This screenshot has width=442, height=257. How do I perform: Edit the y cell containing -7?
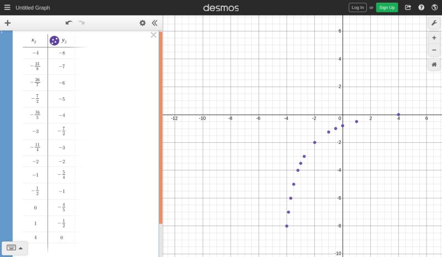62,66
